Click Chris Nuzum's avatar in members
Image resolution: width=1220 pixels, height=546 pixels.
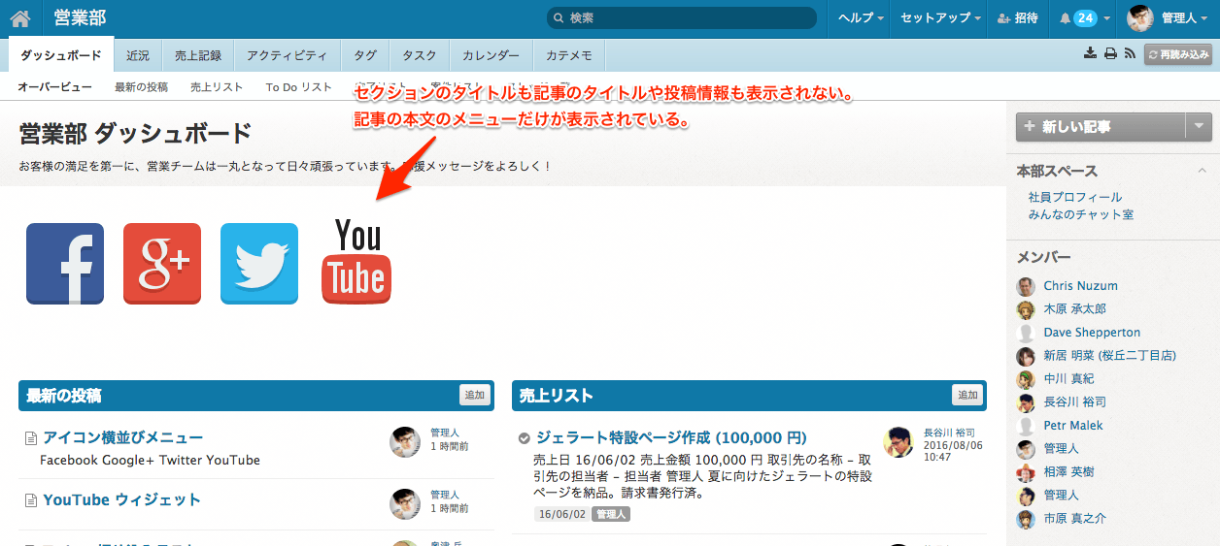pyautogui.click(x=1026, y=286)
